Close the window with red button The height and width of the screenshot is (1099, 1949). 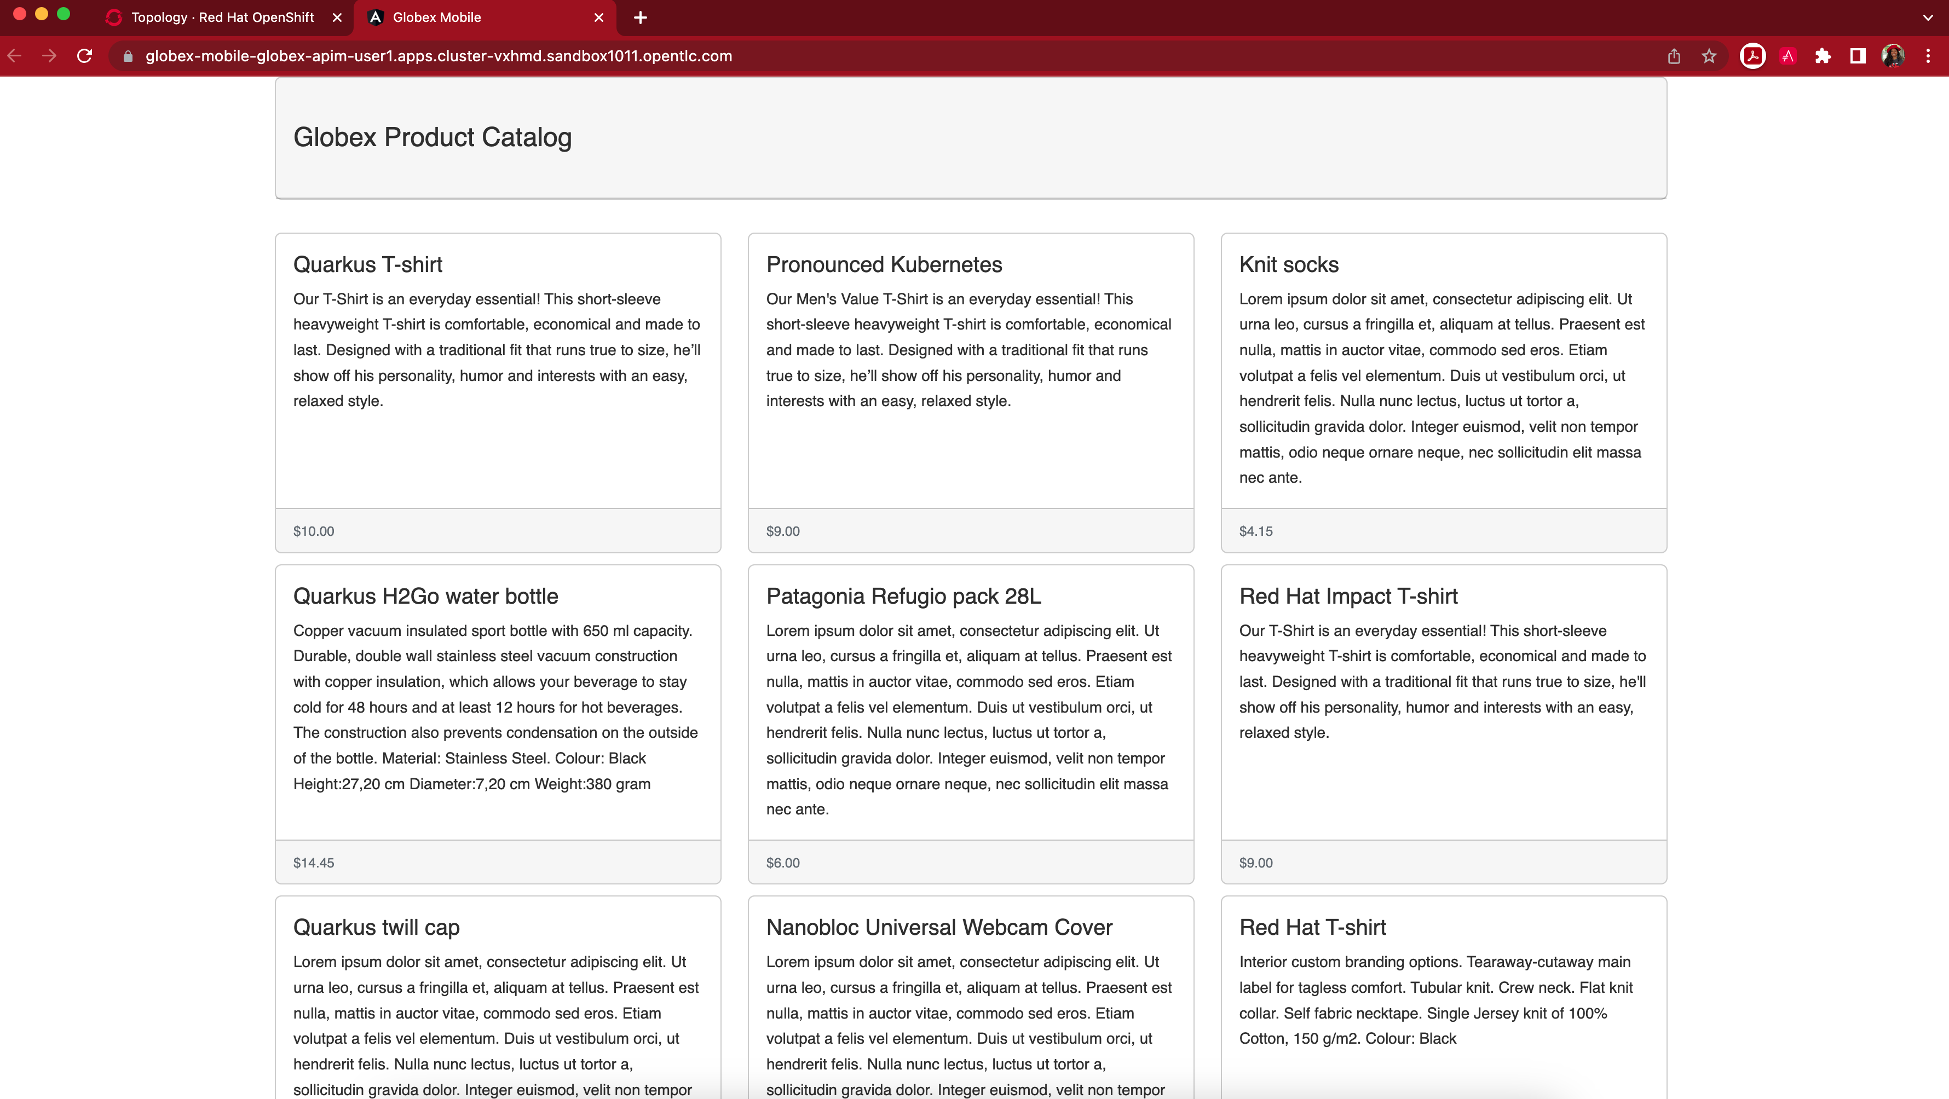click(20, 14)
